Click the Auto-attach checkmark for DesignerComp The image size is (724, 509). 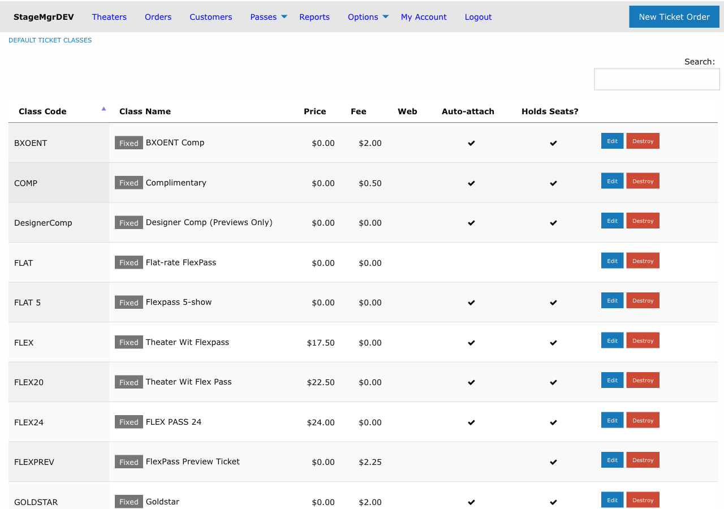click(471, 223)
